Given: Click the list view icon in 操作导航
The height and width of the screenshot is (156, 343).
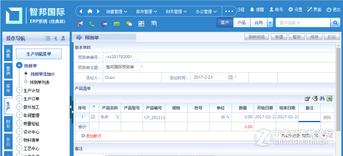Looking at the screenshot, I should 48,38.
